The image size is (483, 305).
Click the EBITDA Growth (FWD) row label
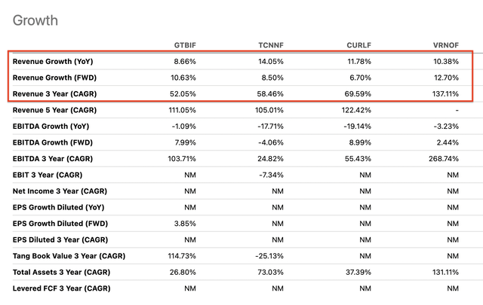tap(51, 143)
